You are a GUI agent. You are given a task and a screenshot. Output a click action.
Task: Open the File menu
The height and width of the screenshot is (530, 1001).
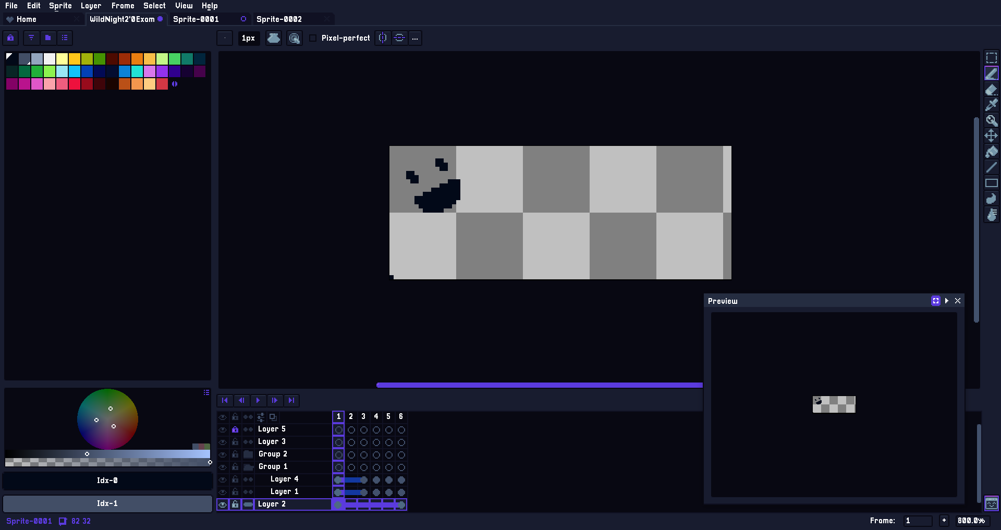pos(11,6)
